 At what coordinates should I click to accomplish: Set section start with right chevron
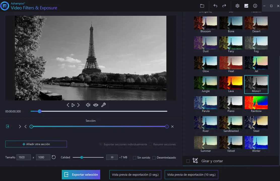(x=20, y=126)
